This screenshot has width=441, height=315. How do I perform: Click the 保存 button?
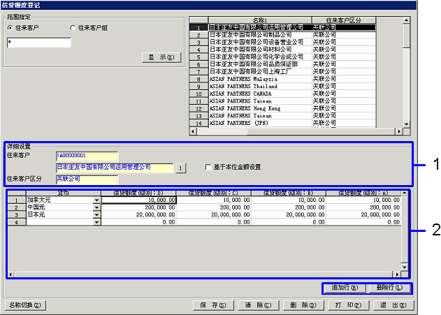212,305
